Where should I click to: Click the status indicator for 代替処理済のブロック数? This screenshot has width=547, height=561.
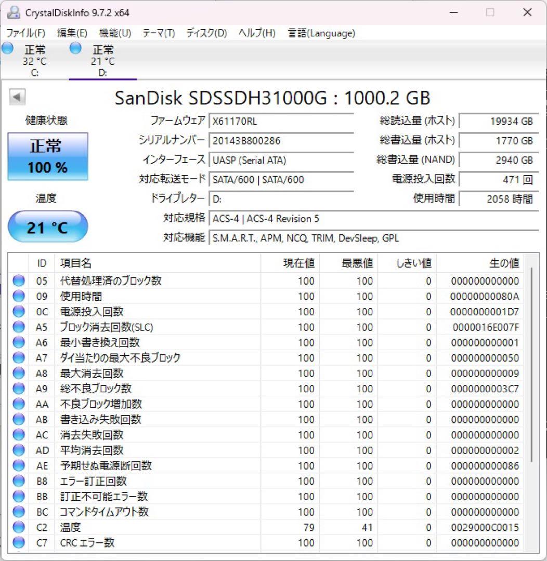point(18,280)
